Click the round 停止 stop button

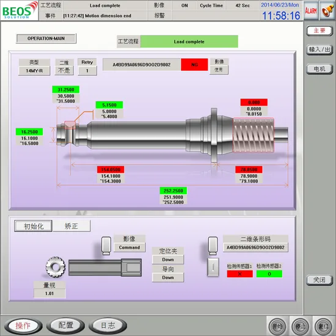tap(301, 326)
